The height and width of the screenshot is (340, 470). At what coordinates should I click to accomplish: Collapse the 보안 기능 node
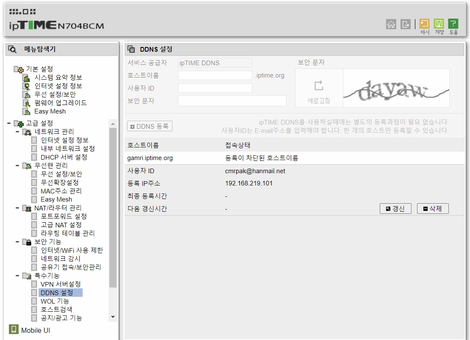(17, 242)
